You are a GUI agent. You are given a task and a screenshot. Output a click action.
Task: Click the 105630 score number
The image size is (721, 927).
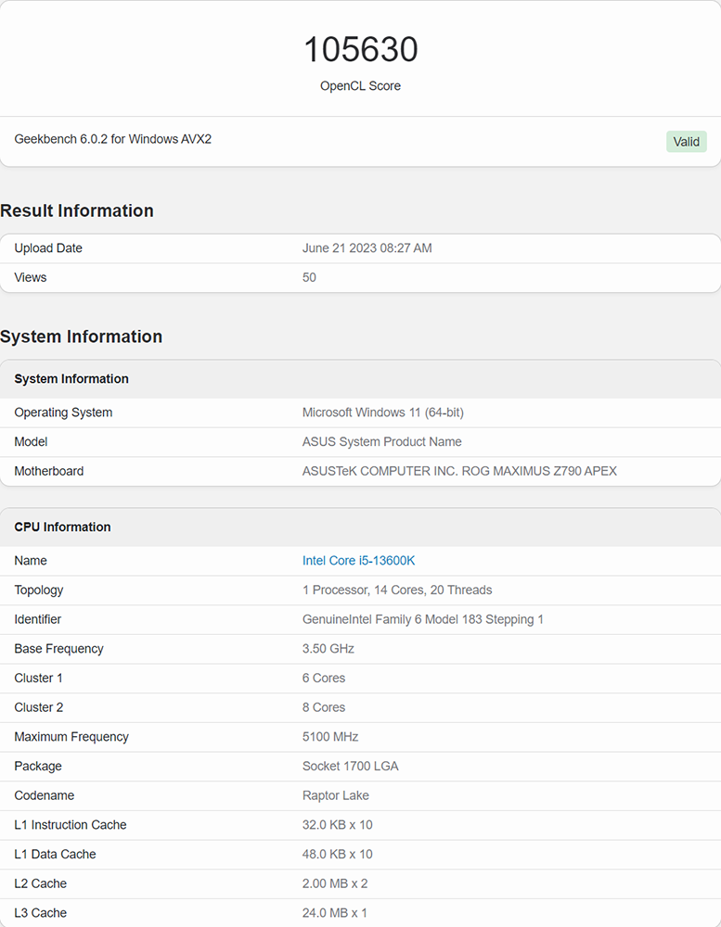coord(360,50)
